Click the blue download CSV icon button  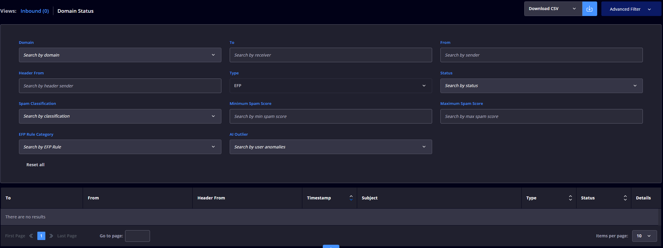[589, 9]
